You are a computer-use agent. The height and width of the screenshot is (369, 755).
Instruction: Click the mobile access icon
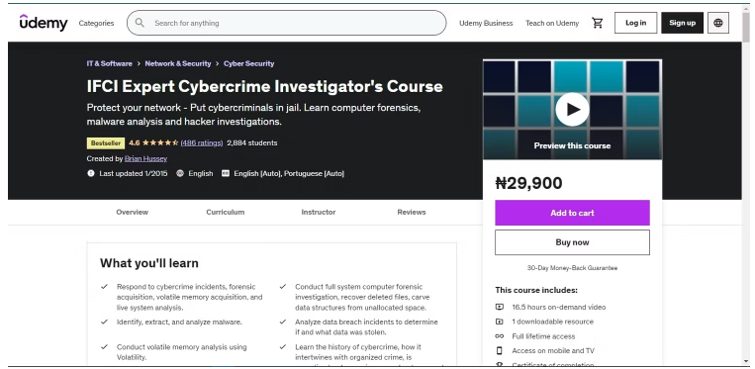pyautogui.click(x=500, y=351)
